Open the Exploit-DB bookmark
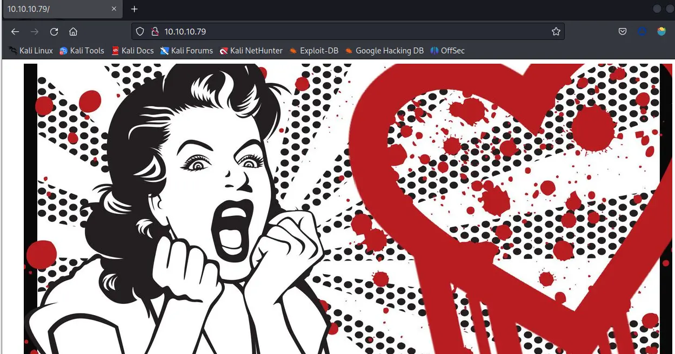Image resolution: width=675 pixels, height=354 pixels. point(313,51)
